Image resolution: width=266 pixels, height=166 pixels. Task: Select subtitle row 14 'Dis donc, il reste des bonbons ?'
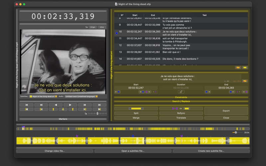click(x=181, y=60)
